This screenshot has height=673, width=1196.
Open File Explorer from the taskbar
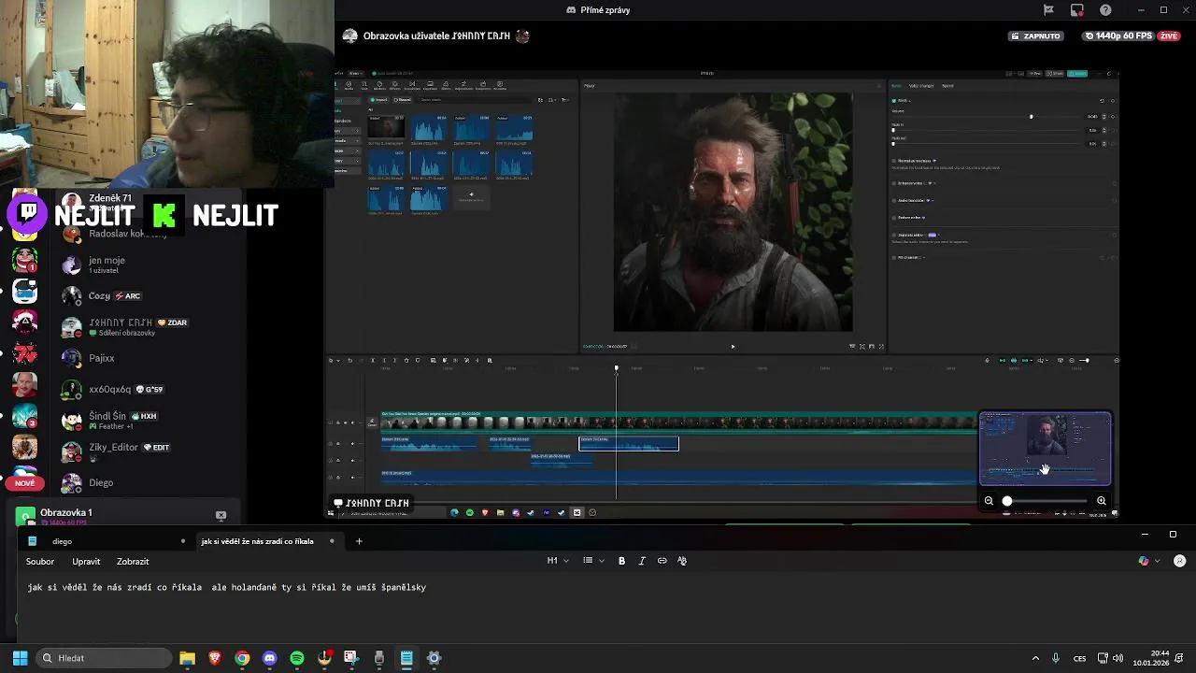click(x=187, y=658)
